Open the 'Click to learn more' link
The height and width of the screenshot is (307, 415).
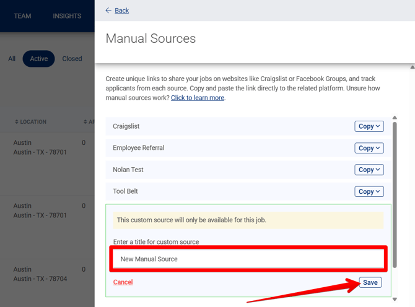coord(198,98)
